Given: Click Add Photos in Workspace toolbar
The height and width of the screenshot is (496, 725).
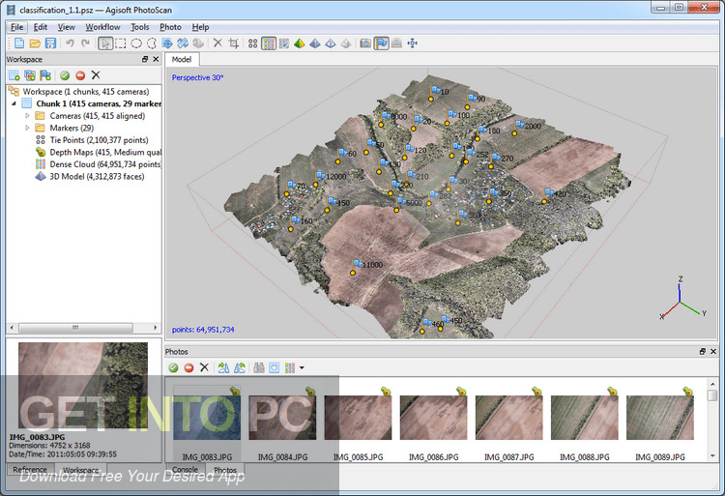Looking at the screenshot, I should 30,74.
